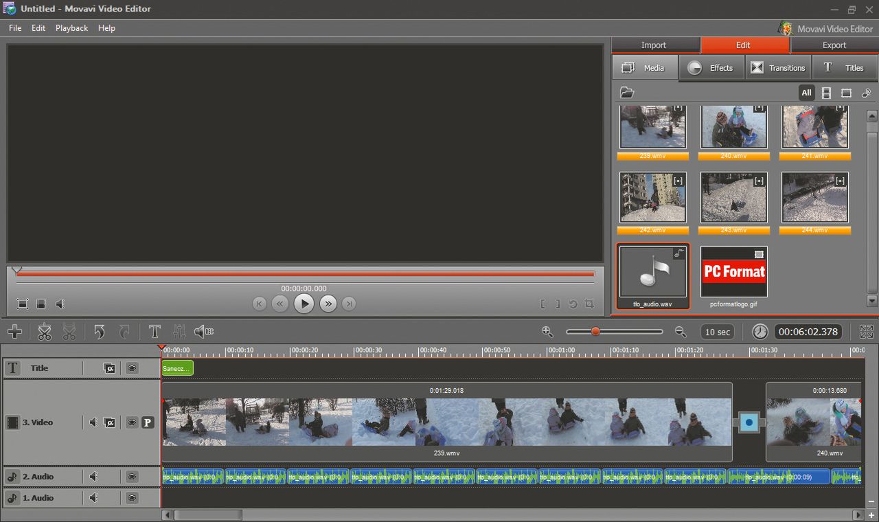Add a title with the T toolbar icon
This screenshot has width=879, height=522.
pos(155,332)
